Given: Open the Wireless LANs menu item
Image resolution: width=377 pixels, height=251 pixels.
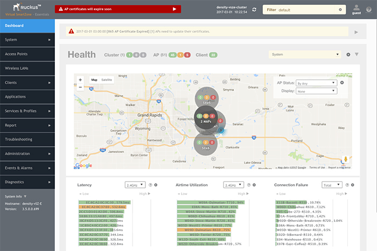Looking at the screenshot, I should pos(27,68).
